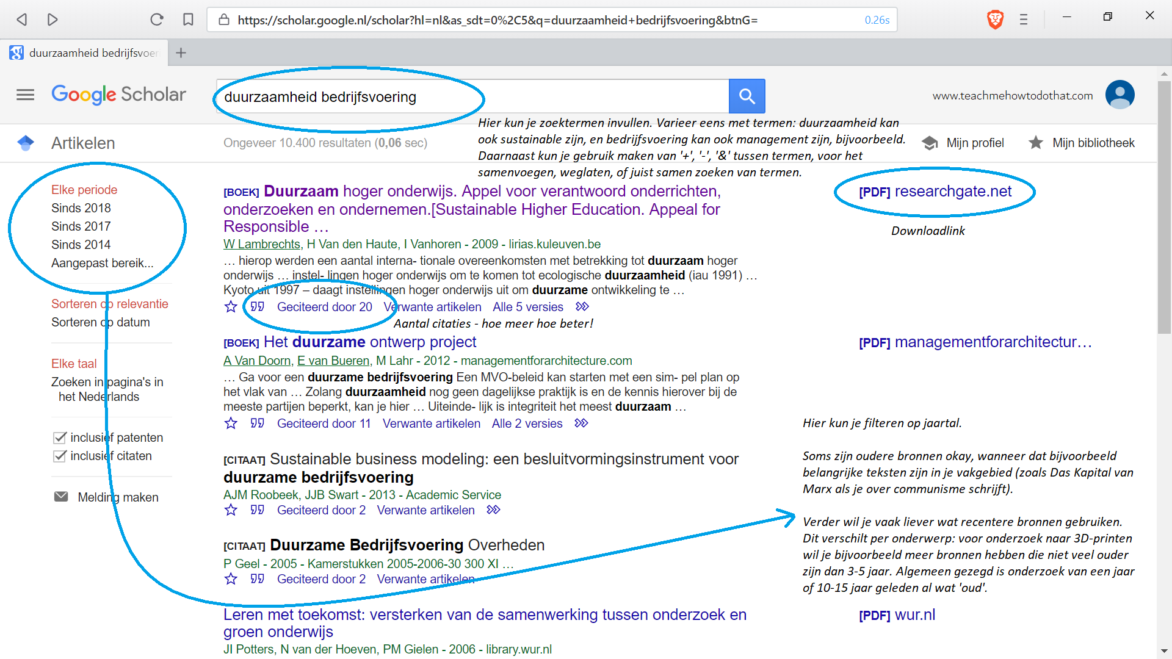The width and height of the screenshot is (1172, 659).
Task: Expand more options for Duurzaam hoger onderwijs result
Action: pyautogui.click(x=582, y=306)
